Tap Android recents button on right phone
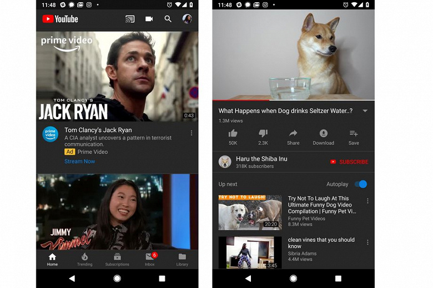The width and height of the screenshot is (433, 288). (x=338, y=279)
